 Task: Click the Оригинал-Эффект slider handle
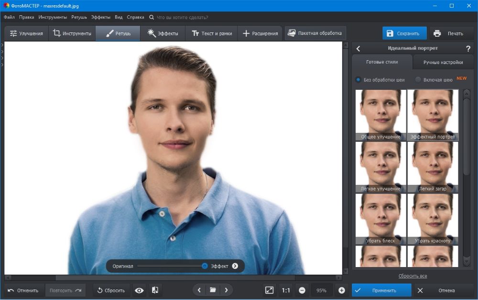tap(205, 266)
